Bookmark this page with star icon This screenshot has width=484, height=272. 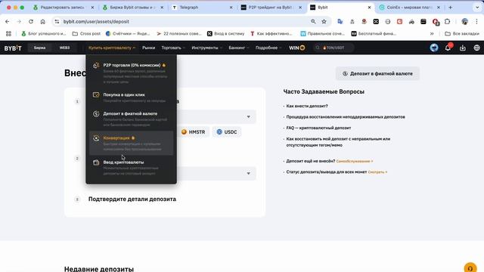pos(324,22)
